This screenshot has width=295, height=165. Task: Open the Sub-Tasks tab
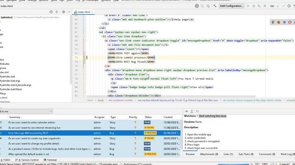pos(246,154)
